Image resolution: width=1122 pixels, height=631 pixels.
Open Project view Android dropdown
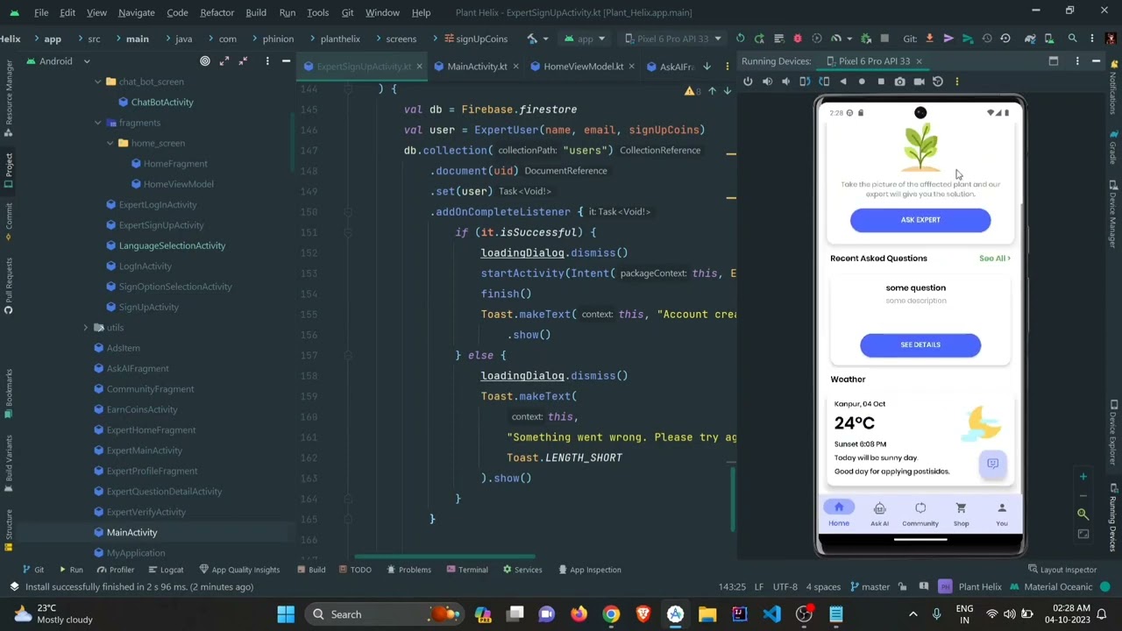click(x=58, y=61)
